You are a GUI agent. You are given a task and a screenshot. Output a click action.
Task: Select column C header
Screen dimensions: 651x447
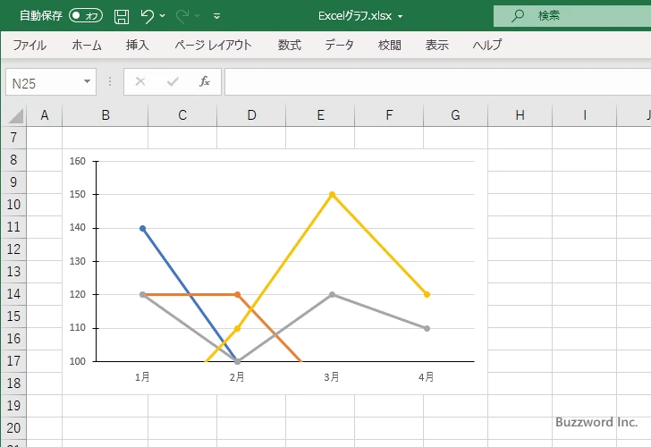(182, 115)
